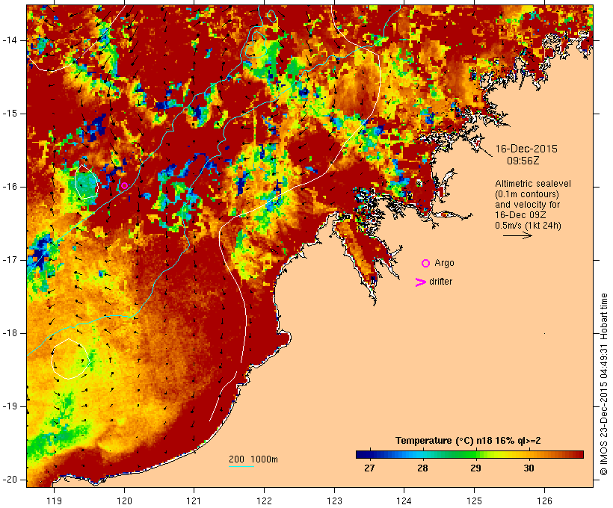
Task: Click the longitude axis label 122
Action: (264, 501)
